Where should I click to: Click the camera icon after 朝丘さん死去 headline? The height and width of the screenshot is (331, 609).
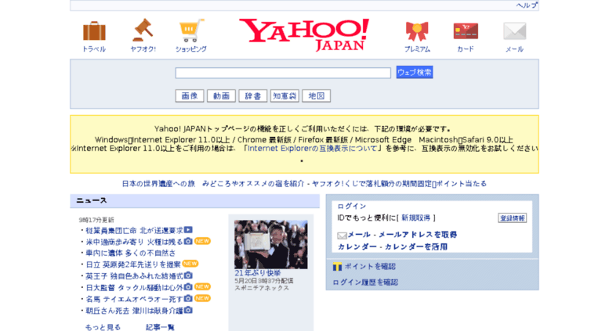click(x=188, y=310)
